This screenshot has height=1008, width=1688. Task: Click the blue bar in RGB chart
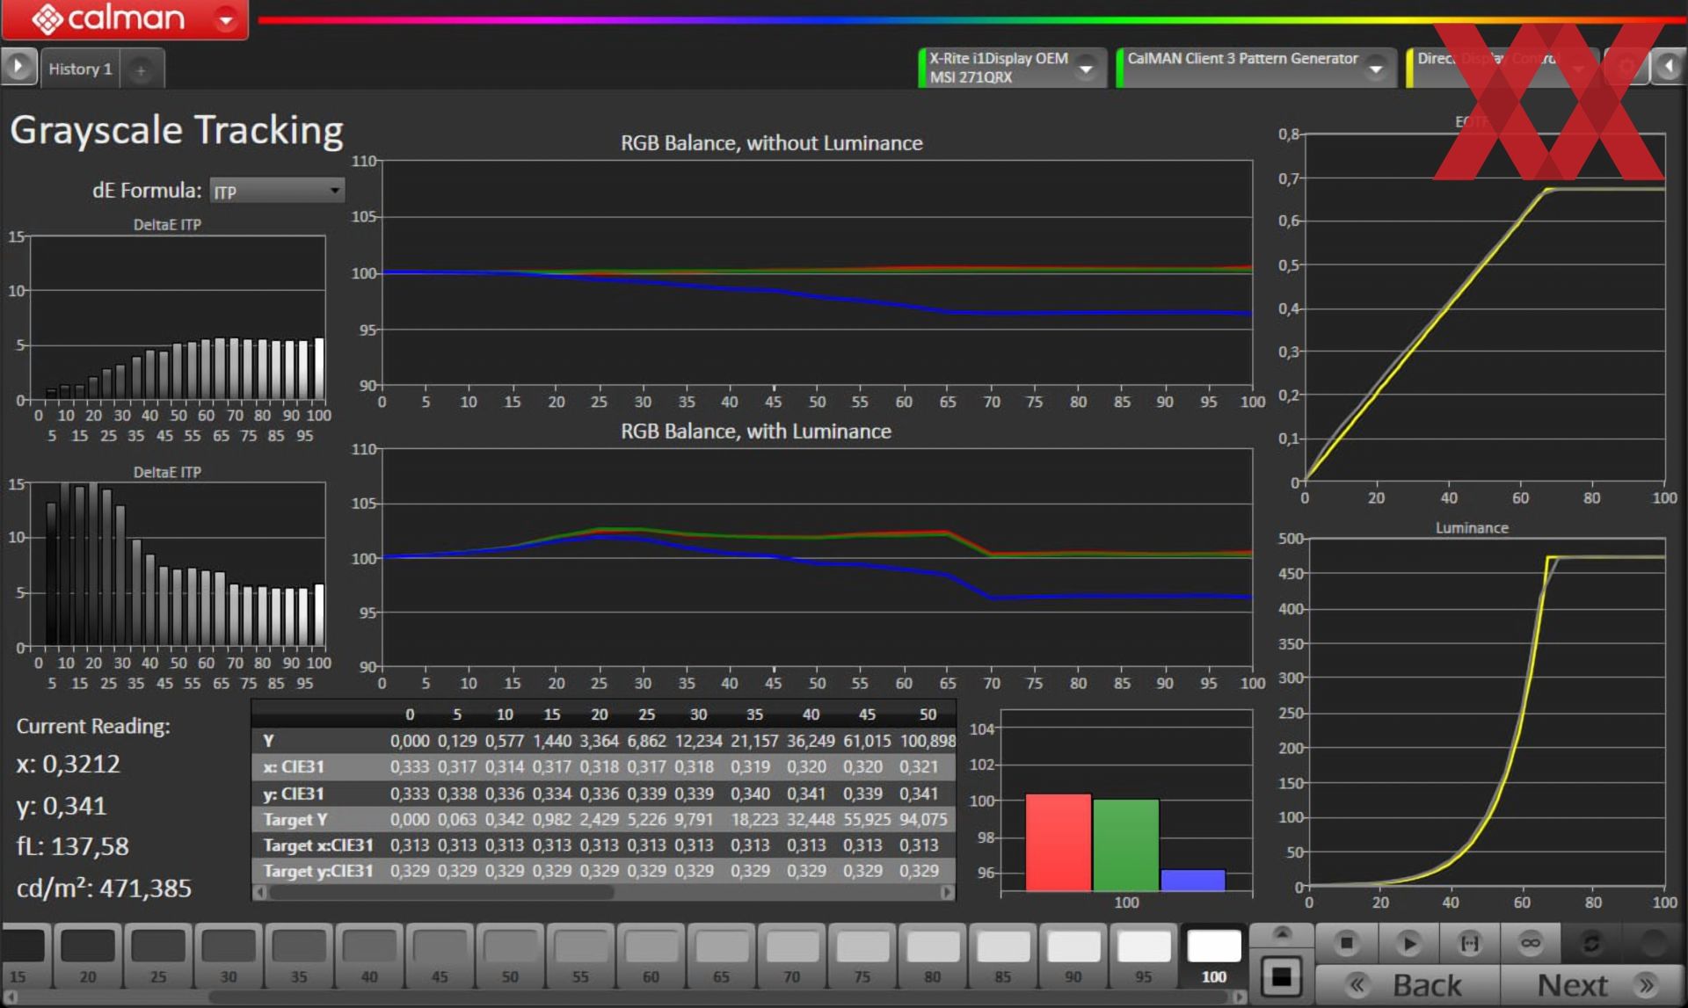click(x=1193, y=880)
